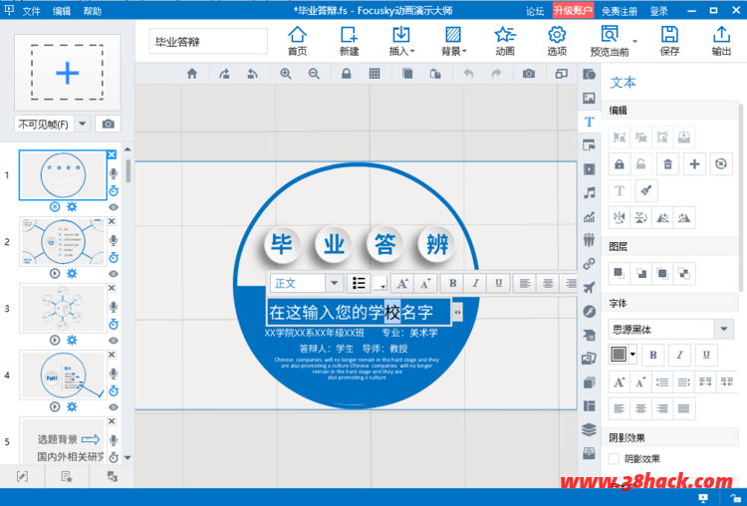Viewport: 747px width, 506px height.
Task: Insert video from sidebar
Action: pos(590,169)
